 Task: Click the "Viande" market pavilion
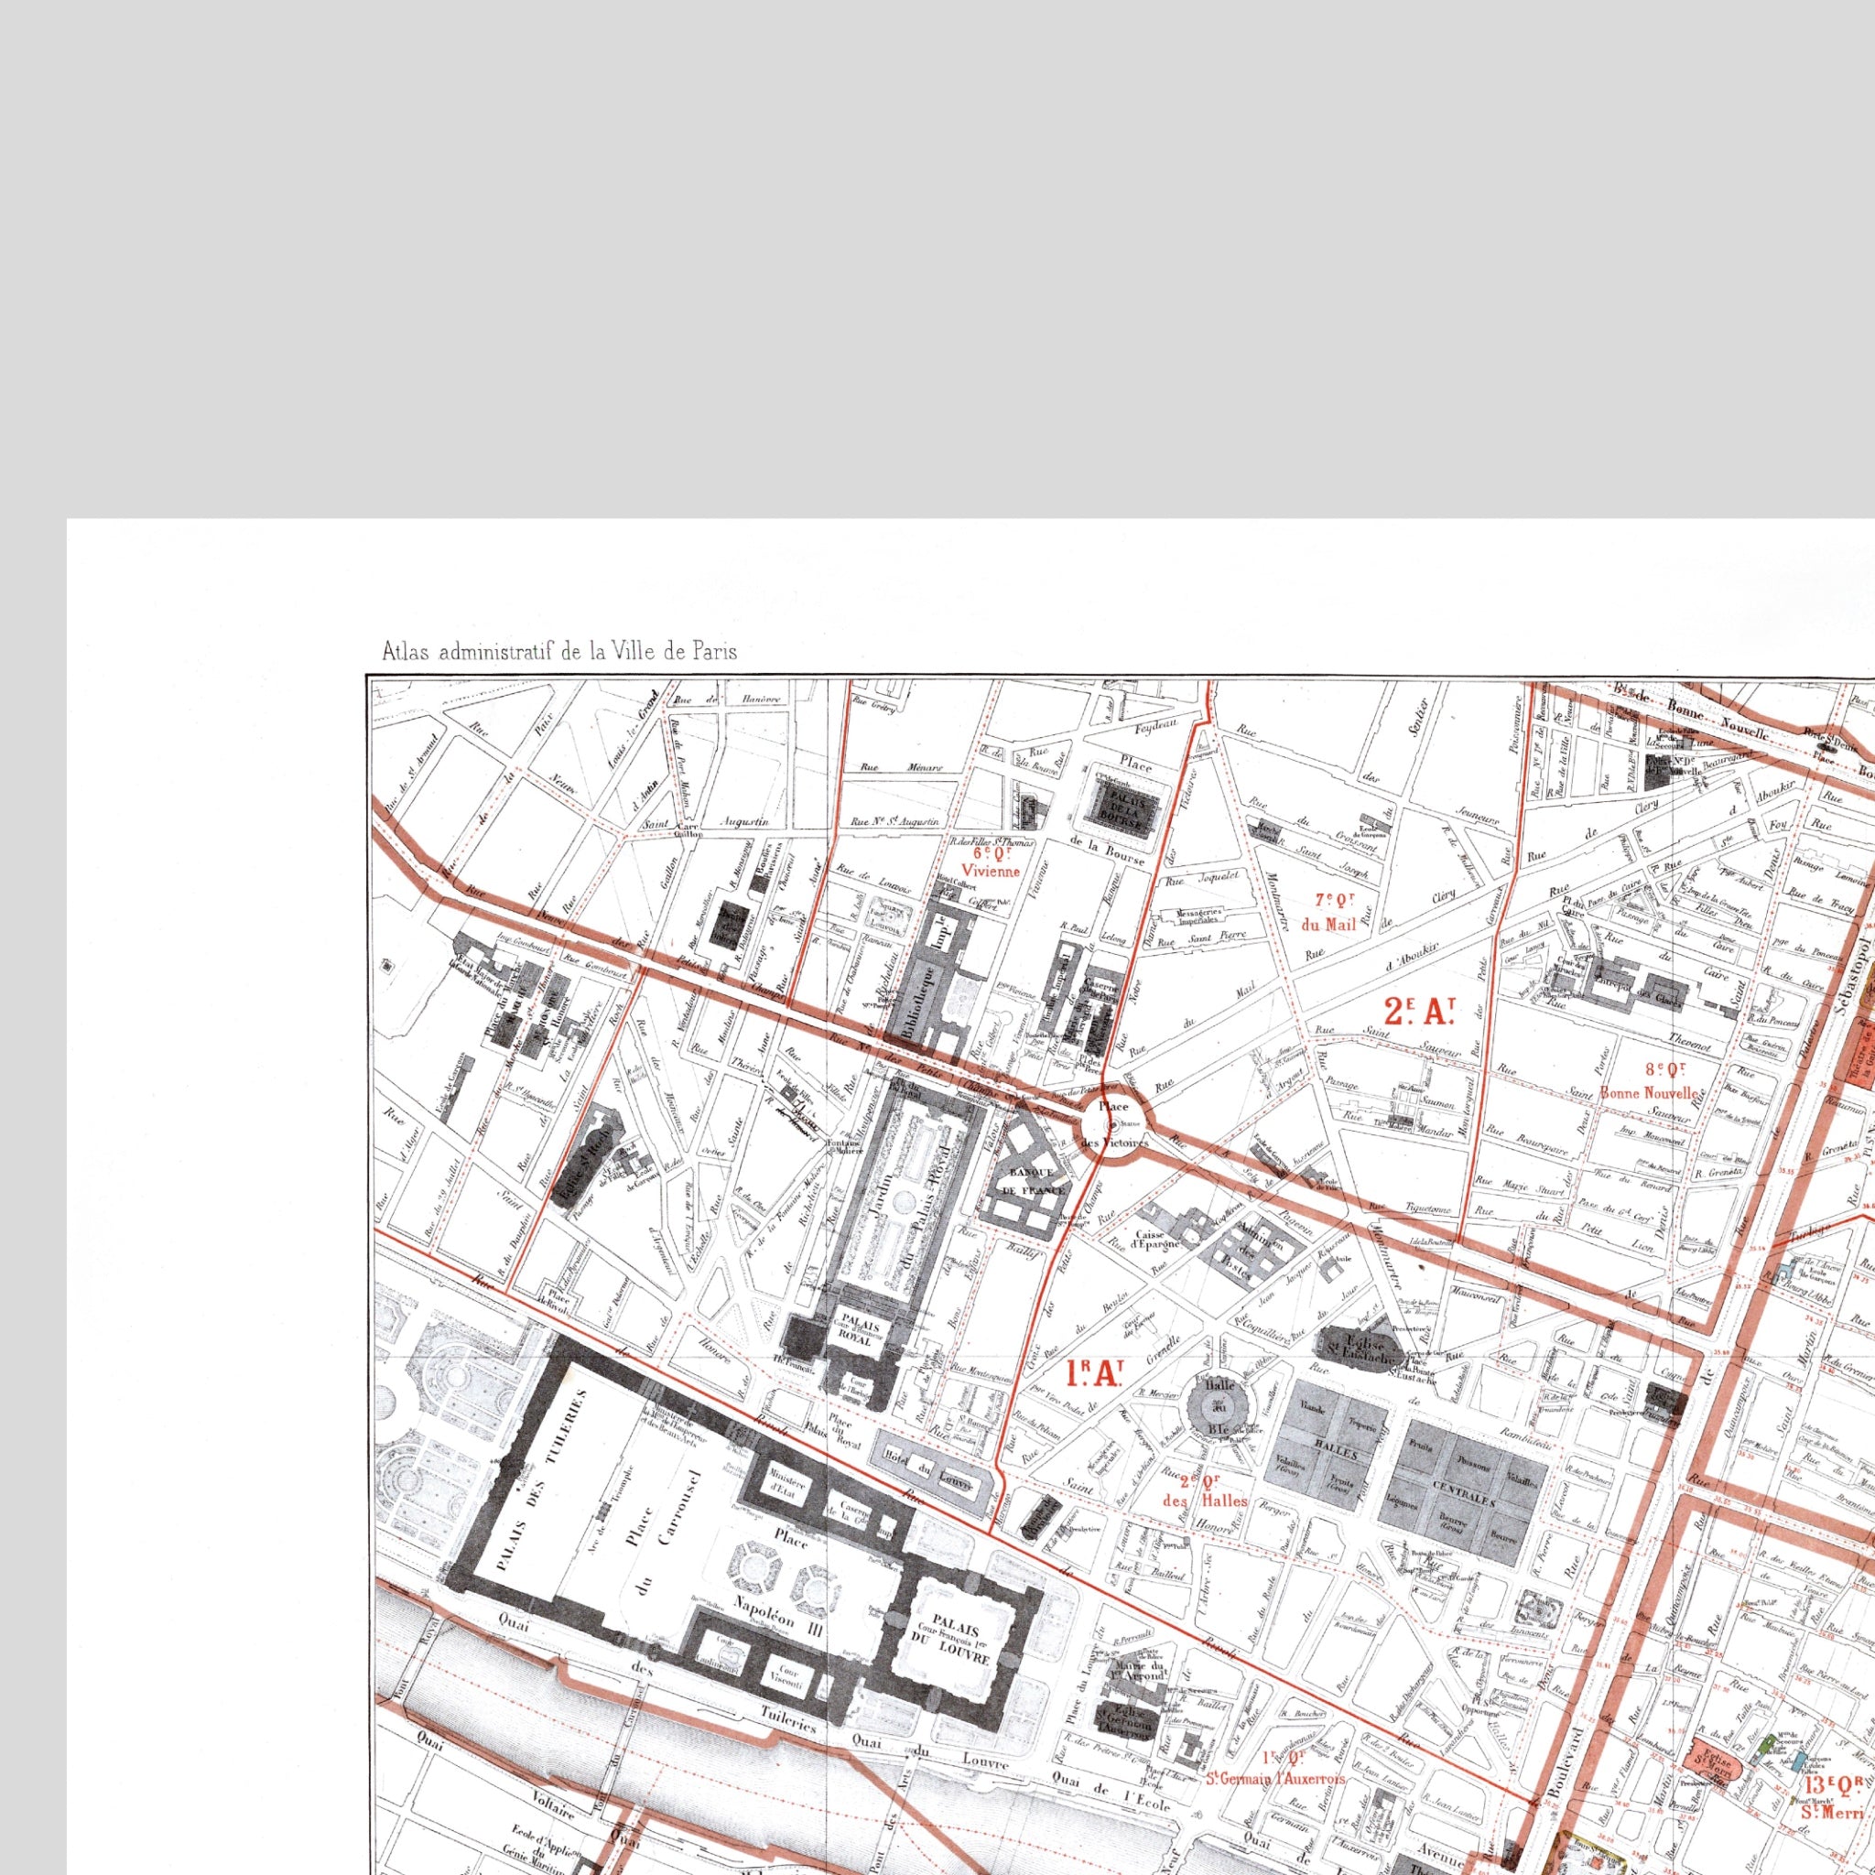tap(1310, 1405)
